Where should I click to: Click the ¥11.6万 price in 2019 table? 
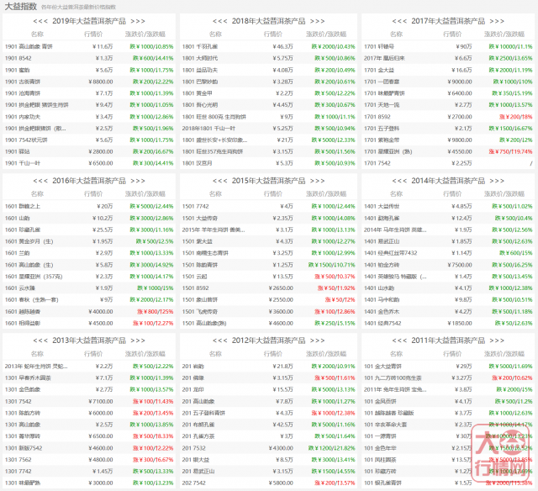coord(103,47)
